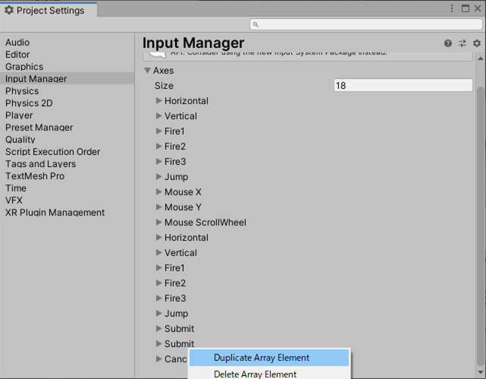This screenshot has height=379, width=486.
Task: Open the presets sliders icon
Action: (x=462, y=43)
